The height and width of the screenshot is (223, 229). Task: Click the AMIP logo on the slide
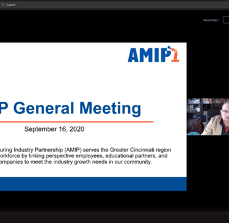[153, 54]
